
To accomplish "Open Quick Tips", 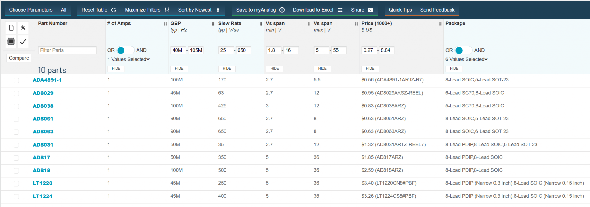I will (x=400, y=10).
